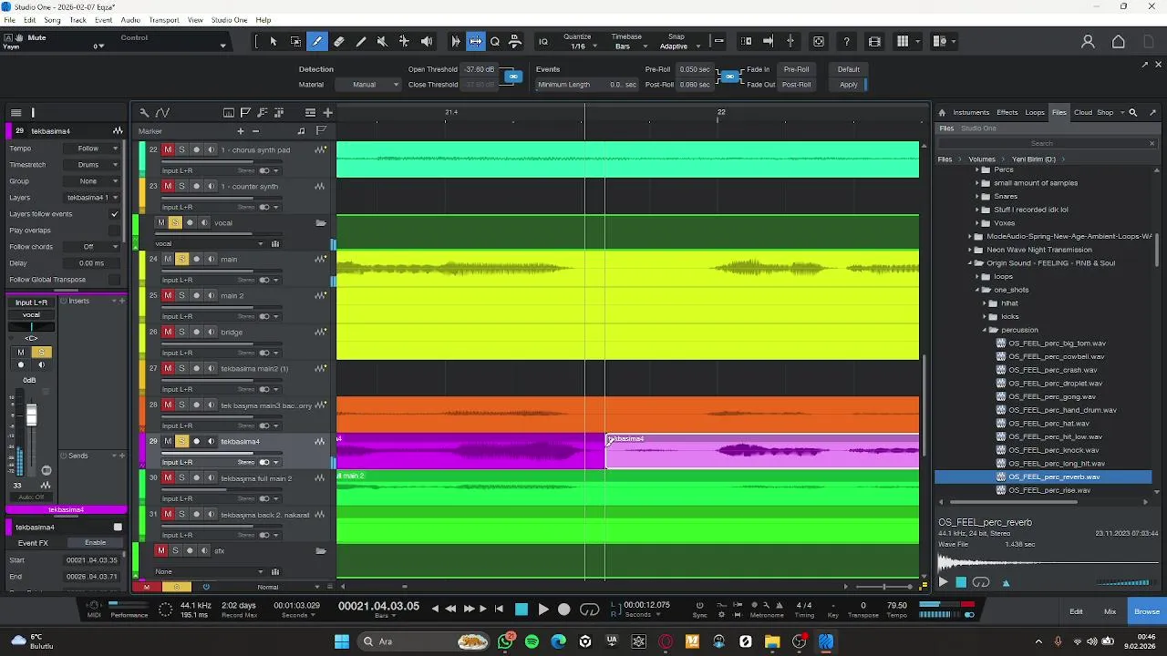This screenshot has height=656, width=1167.
Task: Click the Default button
Action: 849,69
